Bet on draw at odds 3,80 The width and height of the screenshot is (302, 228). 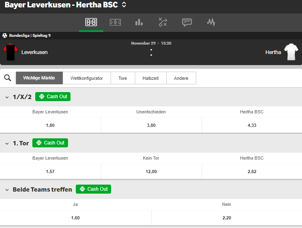151,125
